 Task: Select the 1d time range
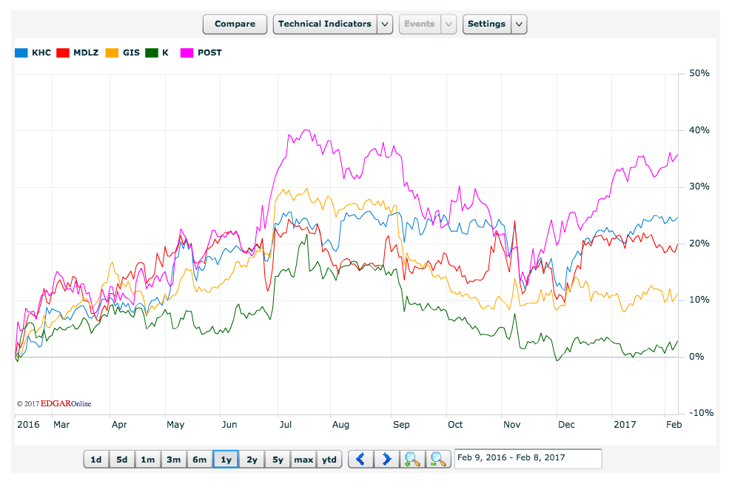click(x=96, y=460)
